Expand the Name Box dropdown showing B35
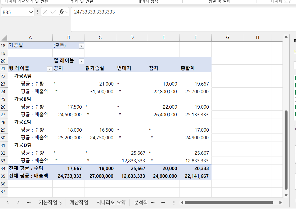The height and width of the screenshot is (209, 296). (31, 12)
